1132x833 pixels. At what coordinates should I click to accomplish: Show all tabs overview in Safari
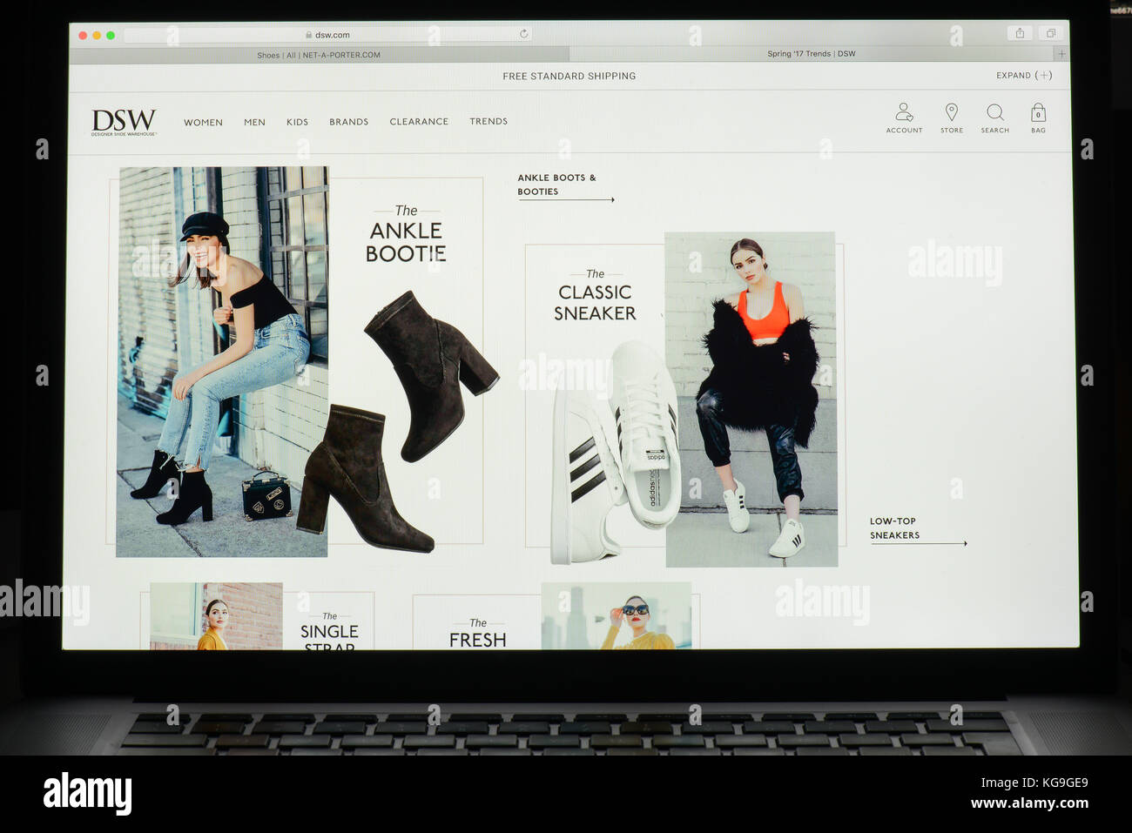[1051, 33]
